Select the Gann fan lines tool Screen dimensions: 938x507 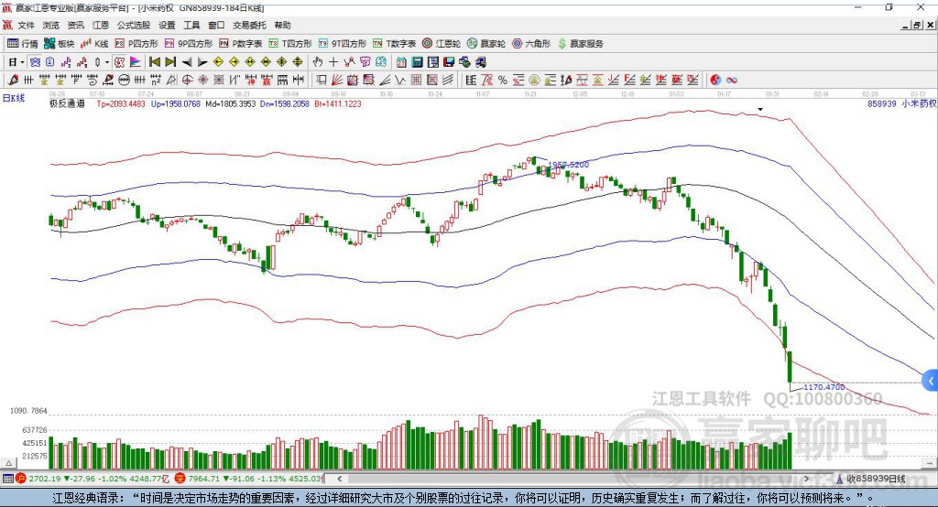[x=337, y=81]
